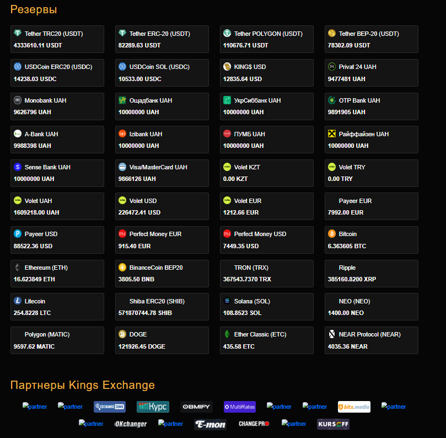
Task: Click the Tether ERC-20 coin icon
Action: (122, 33)
